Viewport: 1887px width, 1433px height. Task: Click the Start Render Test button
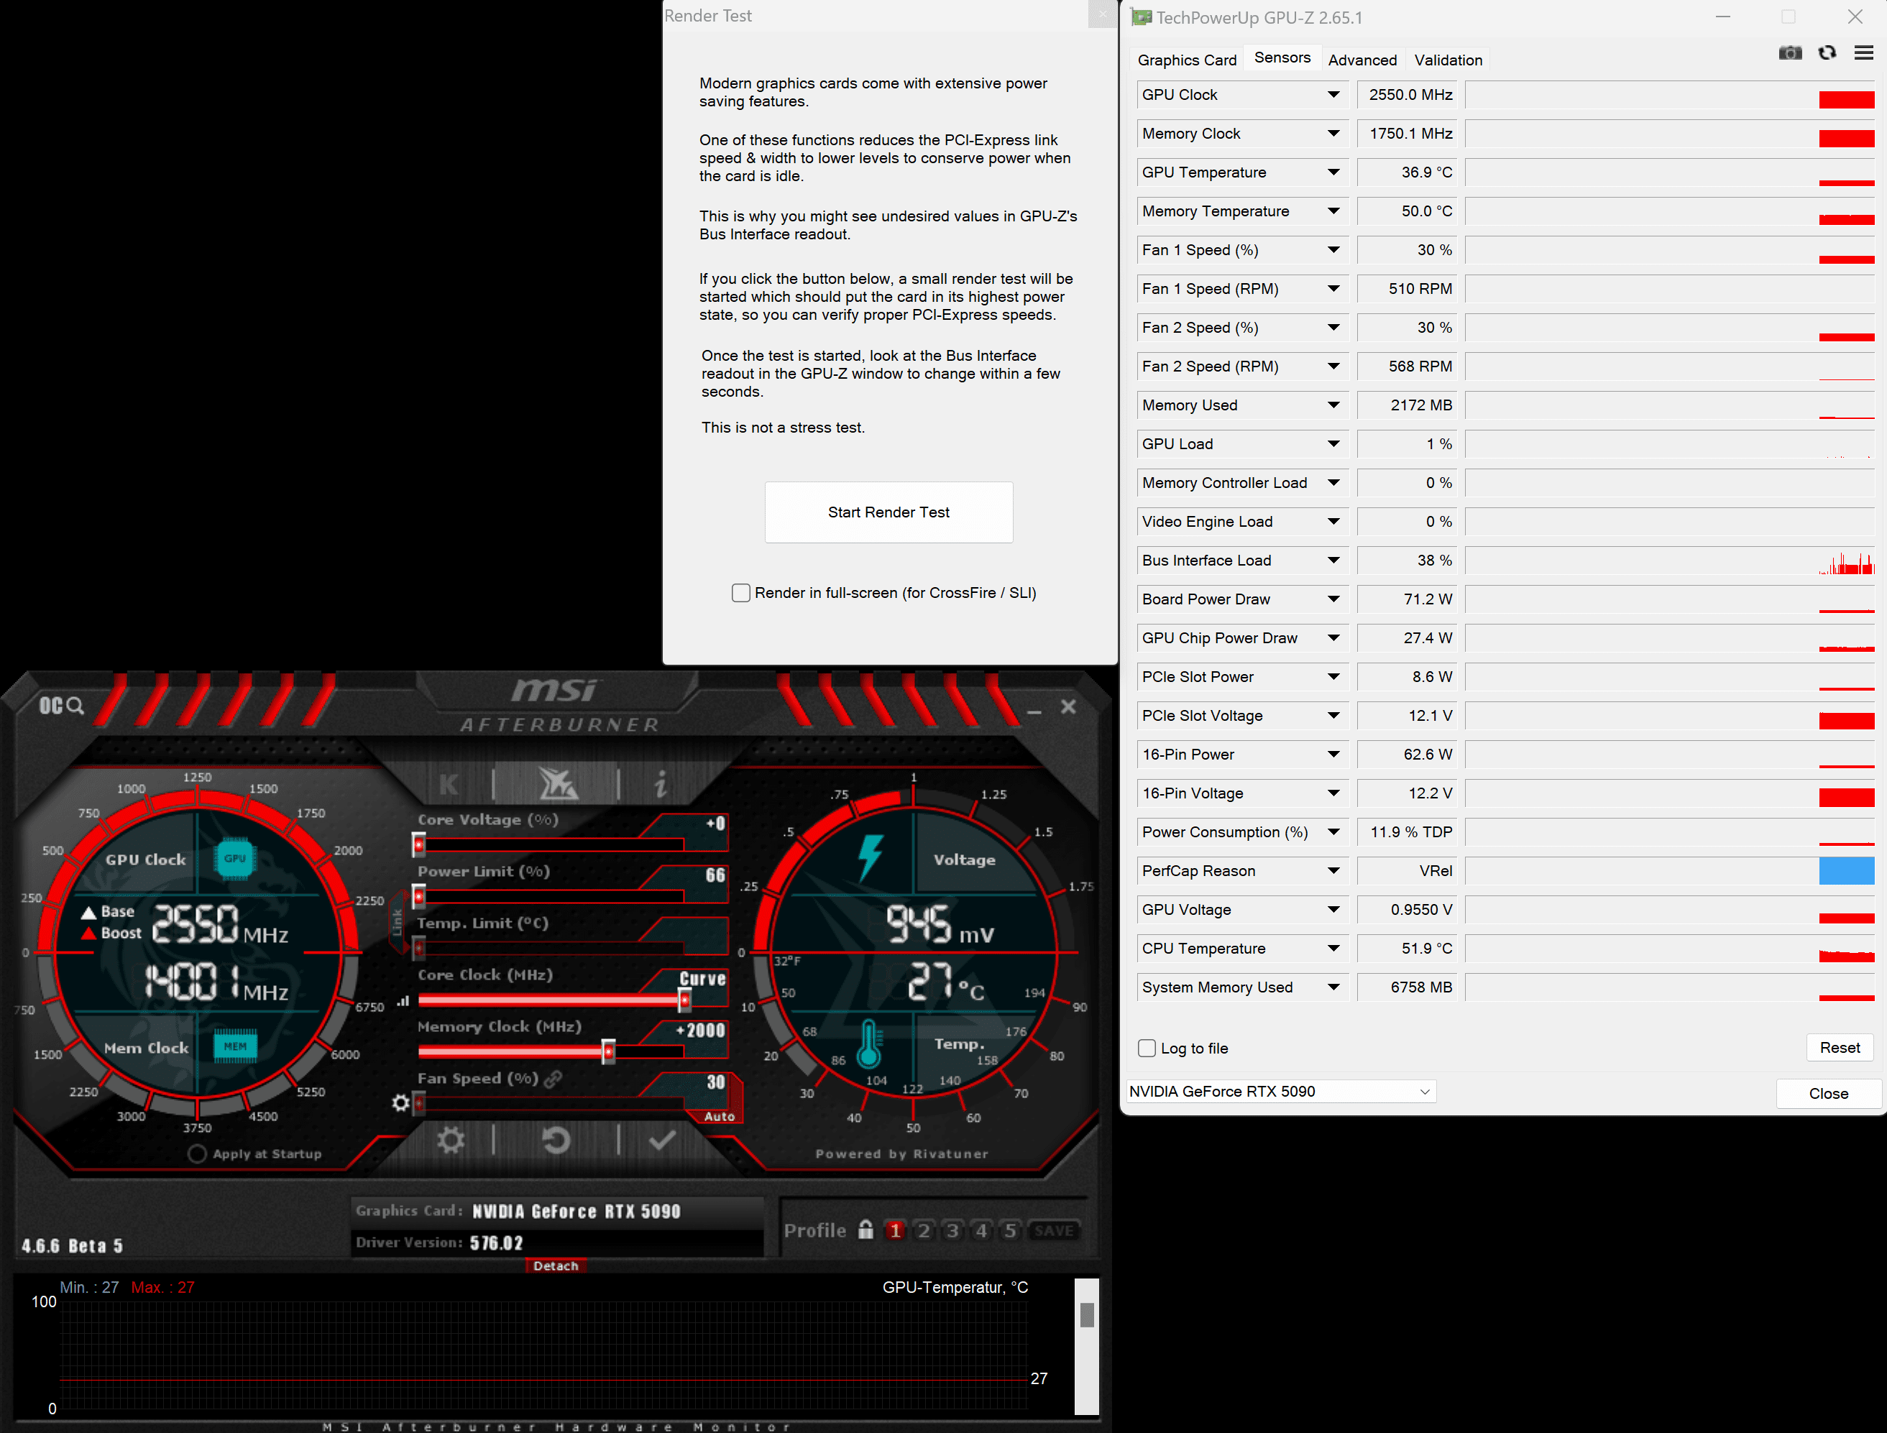coord(888,512)
